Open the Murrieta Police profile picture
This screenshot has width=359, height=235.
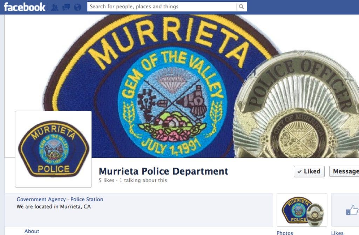pyautogui.click(x=53, y=149)
